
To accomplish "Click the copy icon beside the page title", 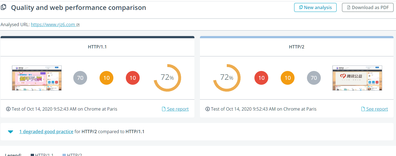I will (4, 7).
